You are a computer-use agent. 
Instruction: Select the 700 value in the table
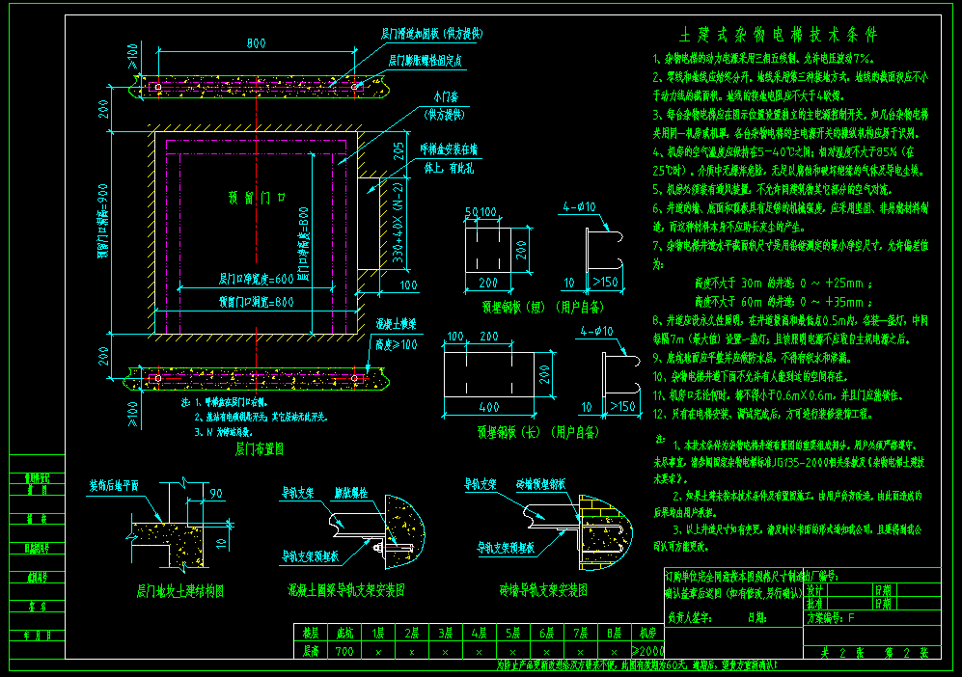[344, 651]
